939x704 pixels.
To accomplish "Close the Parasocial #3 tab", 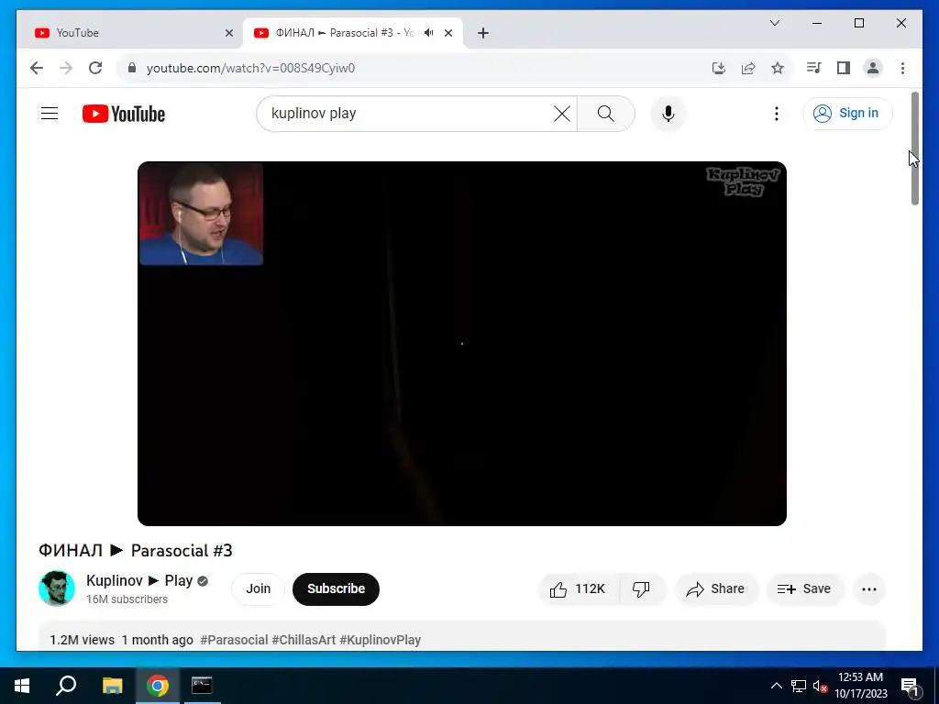I will tap(447, 33).
